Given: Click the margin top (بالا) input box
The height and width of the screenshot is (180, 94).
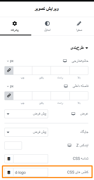Looking at the screenshot, I should pos(79,71).
